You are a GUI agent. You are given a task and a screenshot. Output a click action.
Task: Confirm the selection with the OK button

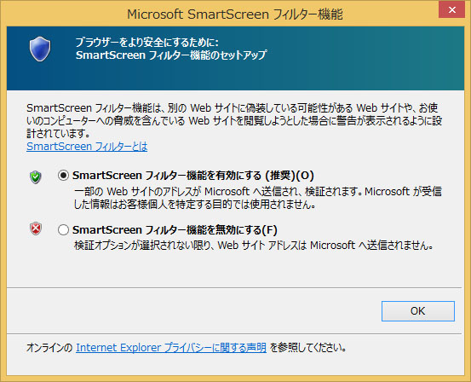click(418, 311)
